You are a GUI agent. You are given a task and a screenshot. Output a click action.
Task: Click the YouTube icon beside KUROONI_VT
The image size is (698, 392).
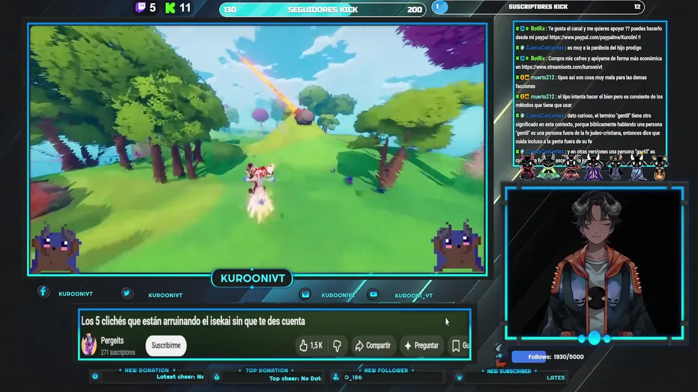pos(374,294)
